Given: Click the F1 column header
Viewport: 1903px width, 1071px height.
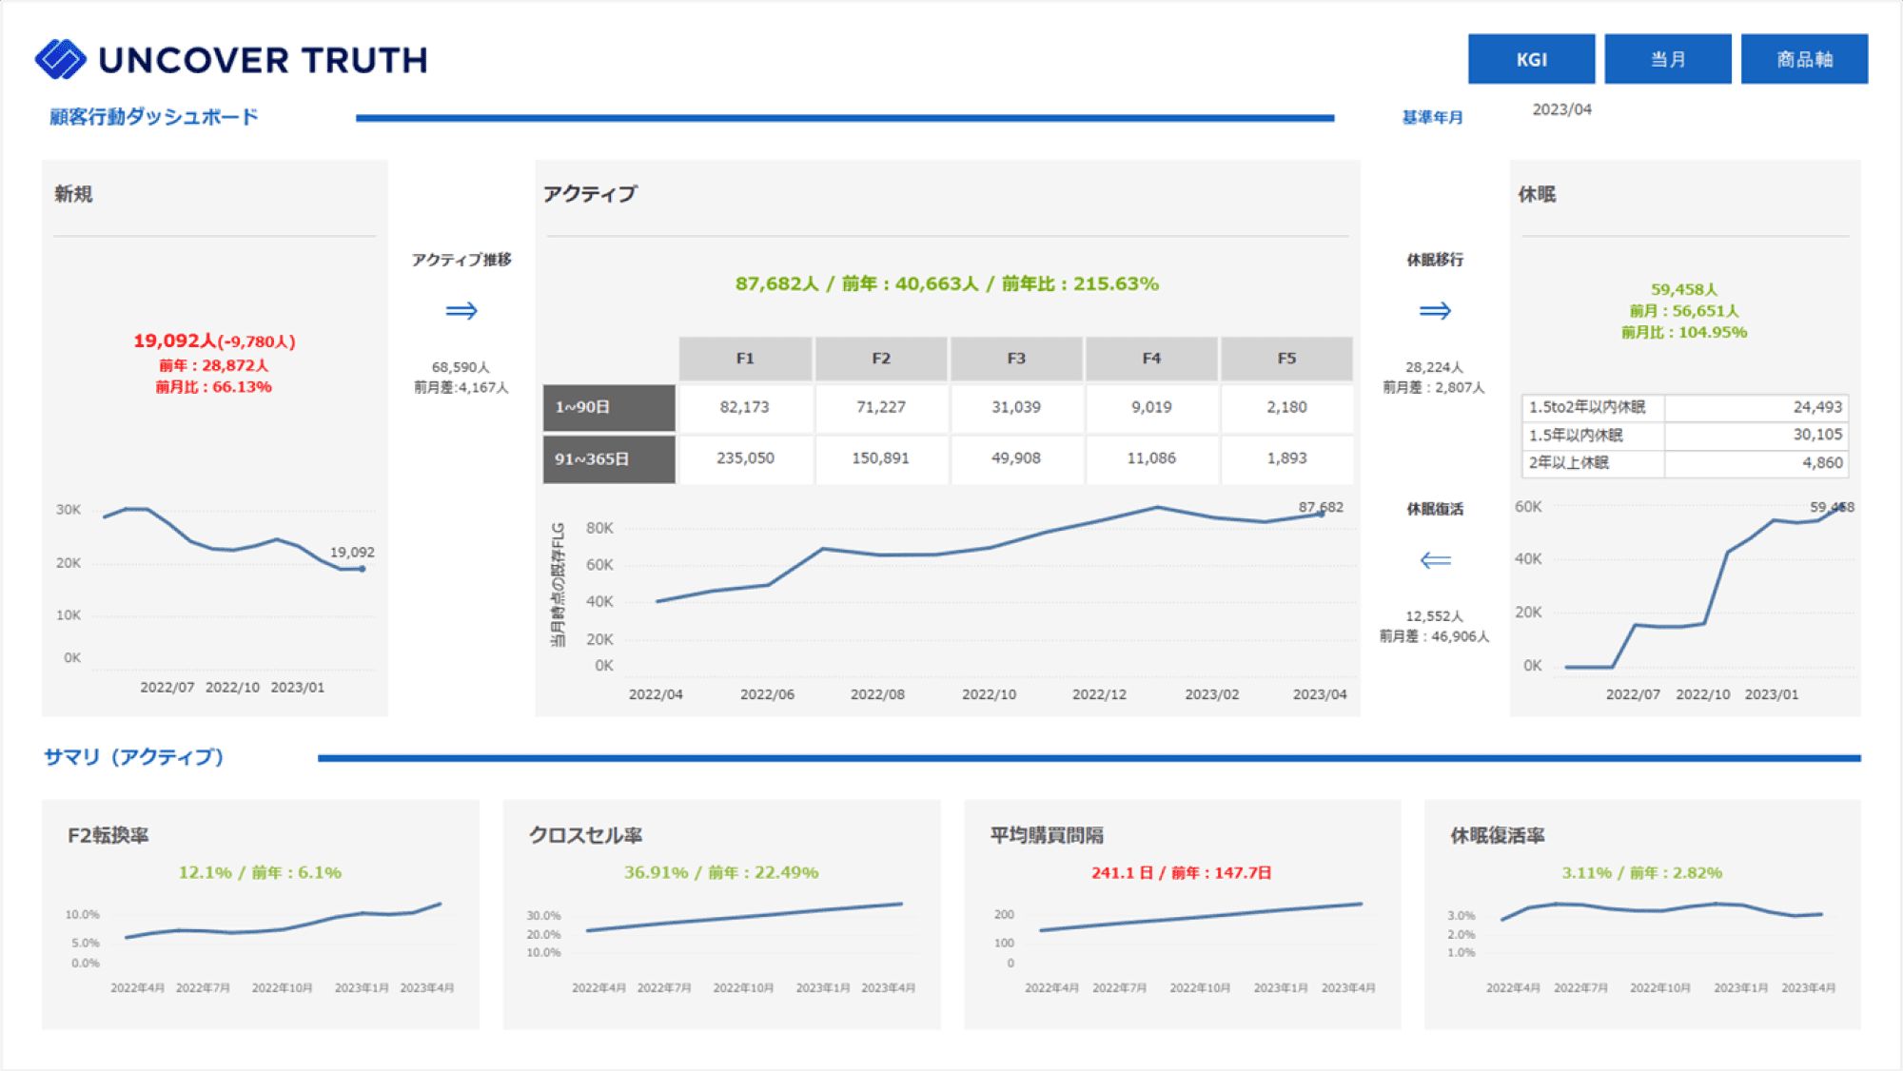Looking at the screenshot, I should [x=745, y=359].
